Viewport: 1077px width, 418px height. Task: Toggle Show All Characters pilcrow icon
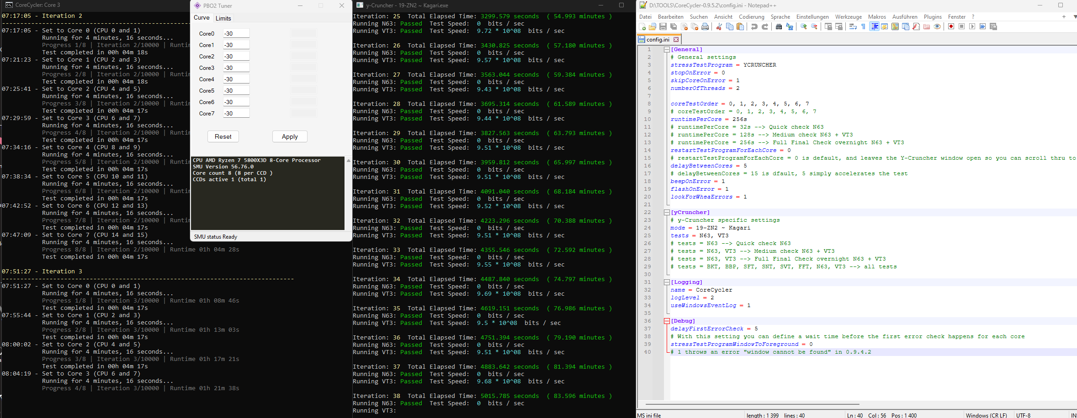click(863, 26)
